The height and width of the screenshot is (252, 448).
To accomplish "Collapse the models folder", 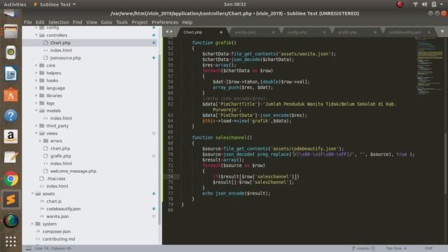I will tap(36, 111).
